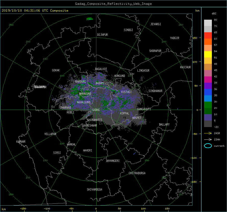Click the KOPPAL city label
The width and height of the screenshot is (227, 212).
pyautogui.click(x=125, y=113)
